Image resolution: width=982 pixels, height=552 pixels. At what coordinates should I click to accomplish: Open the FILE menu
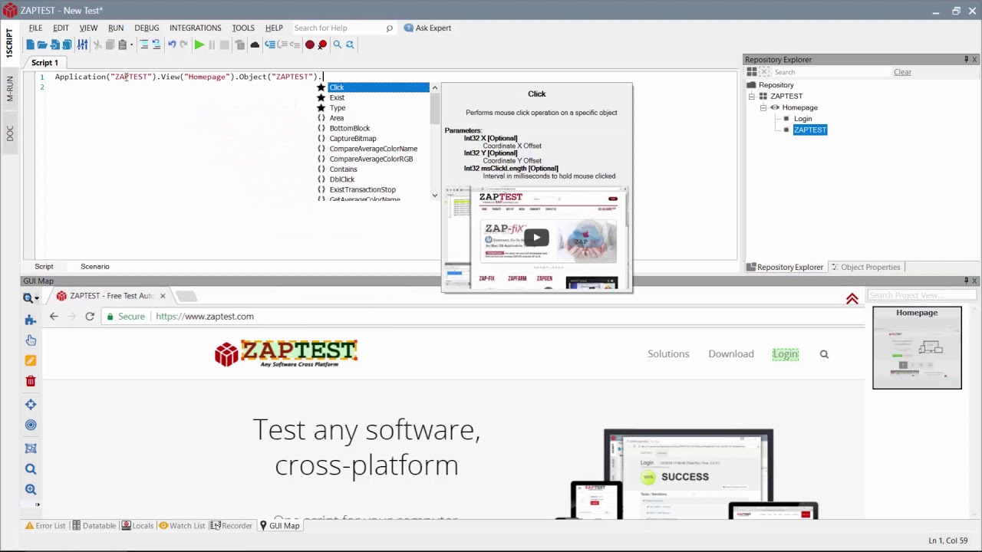pos(35,28)
